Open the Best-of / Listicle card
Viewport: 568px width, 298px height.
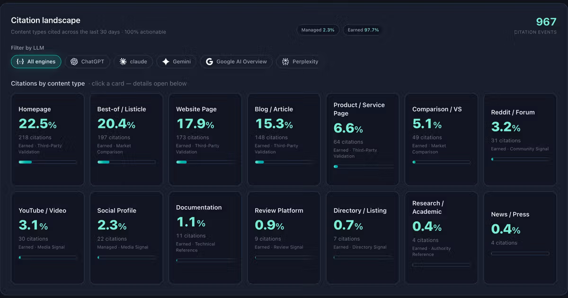click(x=126, y=140)
